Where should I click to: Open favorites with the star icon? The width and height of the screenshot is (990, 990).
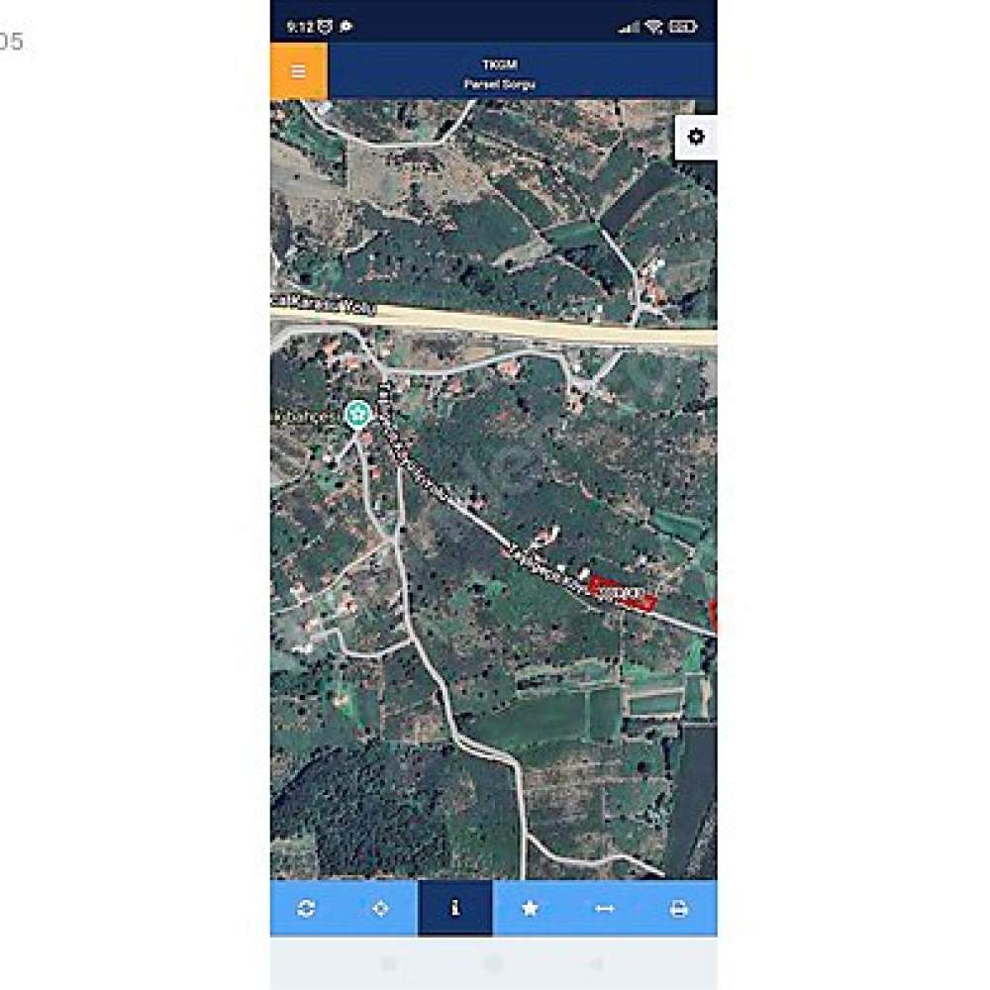(x=530, y=909)
